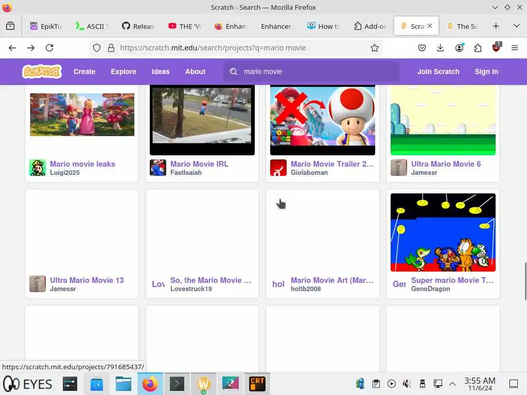Screen dimensions: 527x395
Task: Save page to Pocket
Action: [x=422, y=48]
